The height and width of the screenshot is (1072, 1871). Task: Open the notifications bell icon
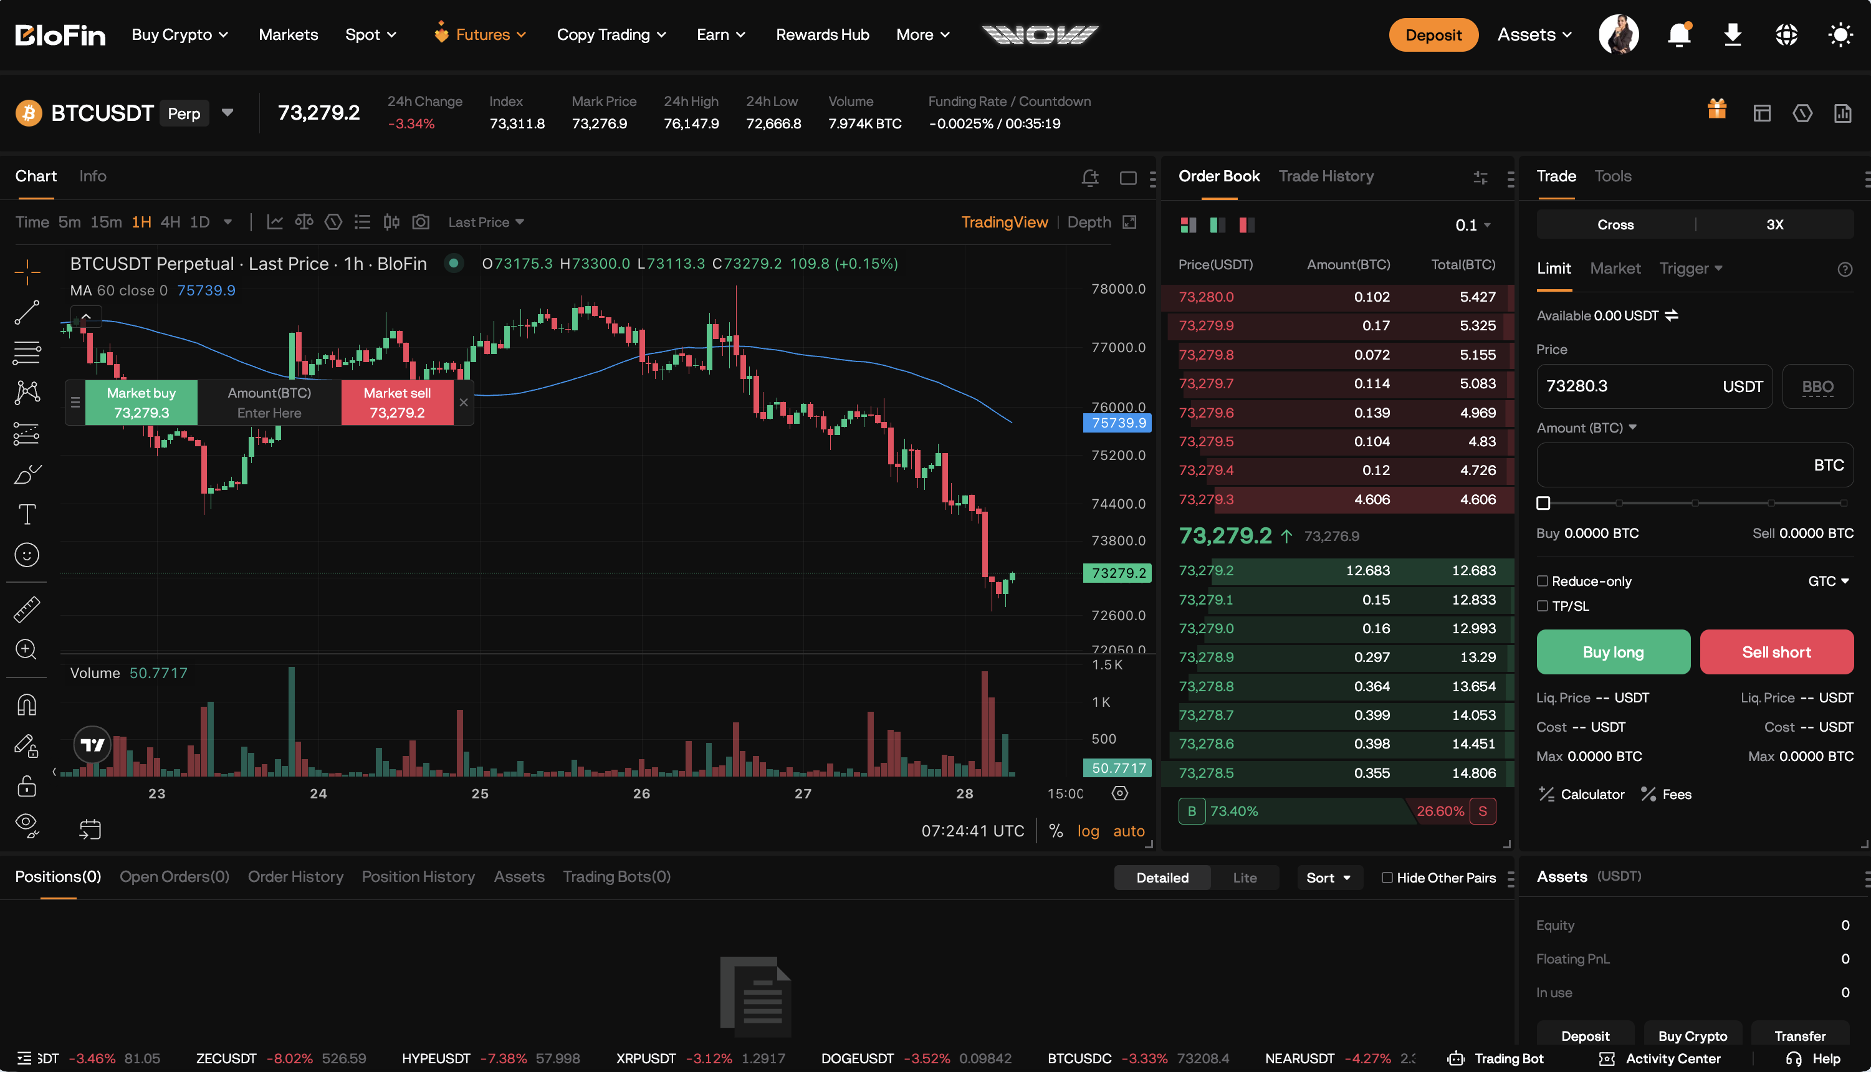1679,35
